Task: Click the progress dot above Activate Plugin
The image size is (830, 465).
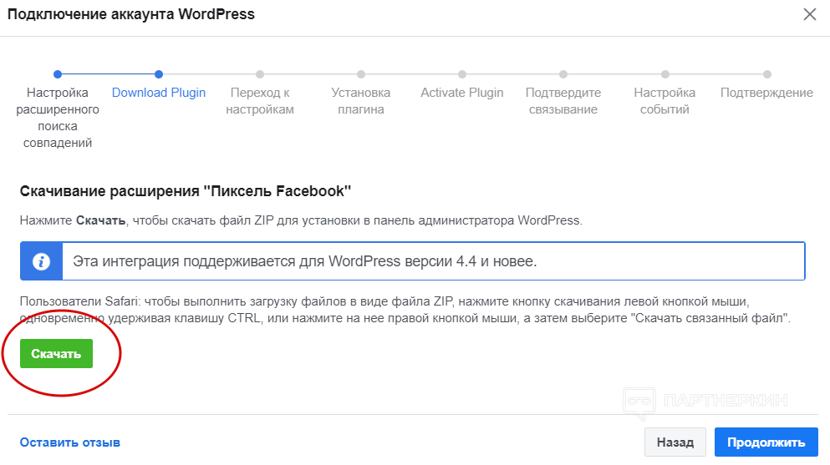Action: pos(462,74)
